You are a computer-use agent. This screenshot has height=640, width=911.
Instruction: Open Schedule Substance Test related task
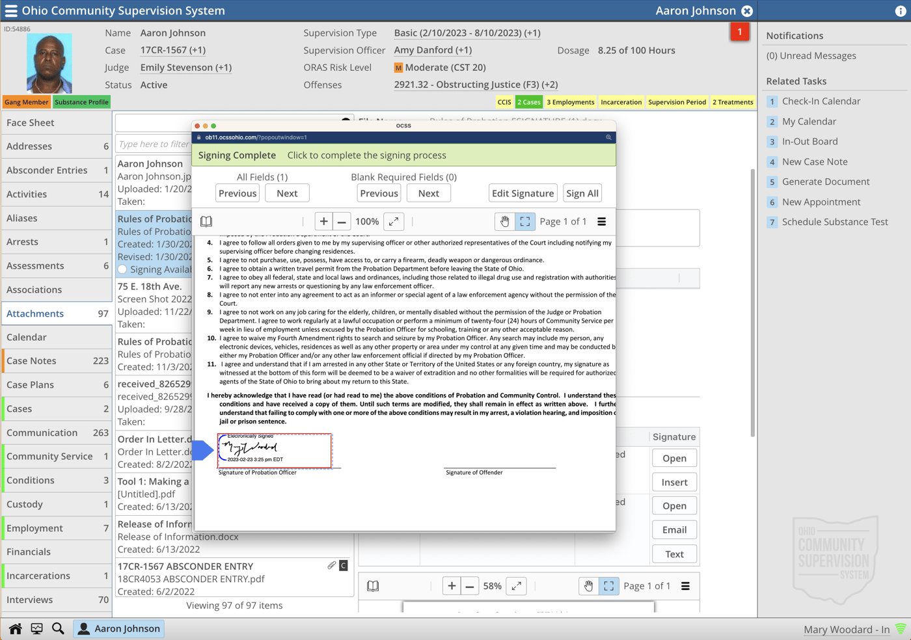click(x=835, y=222)
